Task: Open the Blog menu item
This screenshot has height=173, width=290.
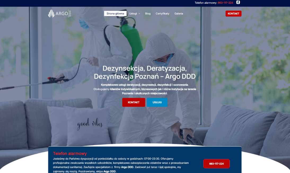Action: (x=148, y=14)
